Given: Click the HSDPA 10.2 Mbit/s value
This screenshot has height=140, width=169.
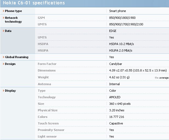Looking at the screenshot, I should click(x=121, y=44).
